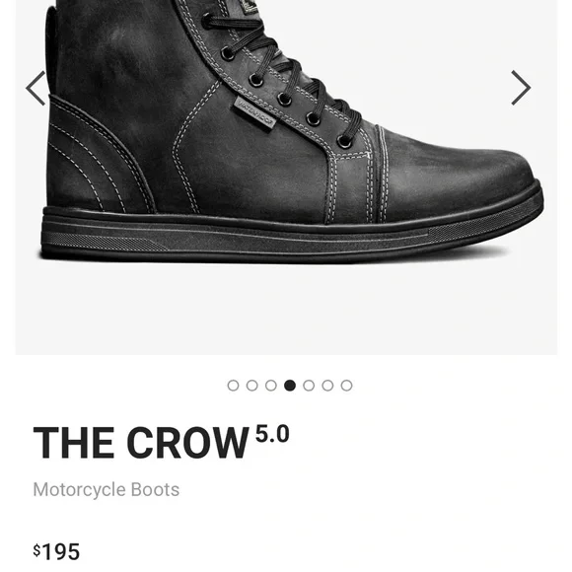Go to the previous product image arrow
The image size is (572, 572).
tap(36, 88)
